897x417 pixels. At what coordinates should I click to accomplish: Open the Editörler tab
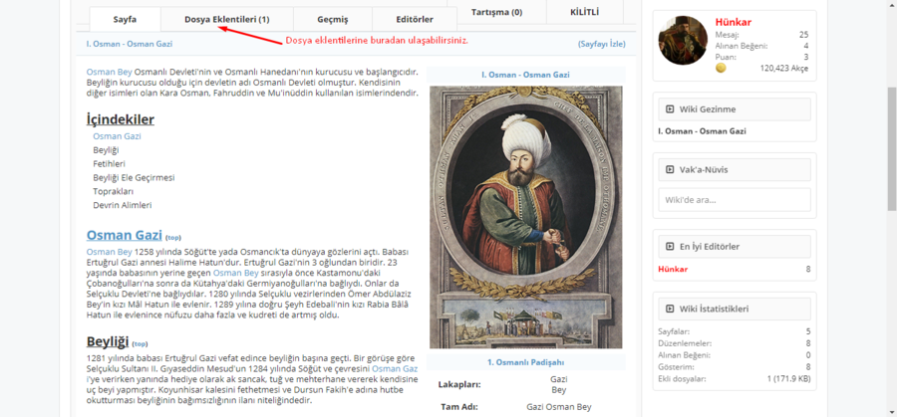[x=415, y=20]
